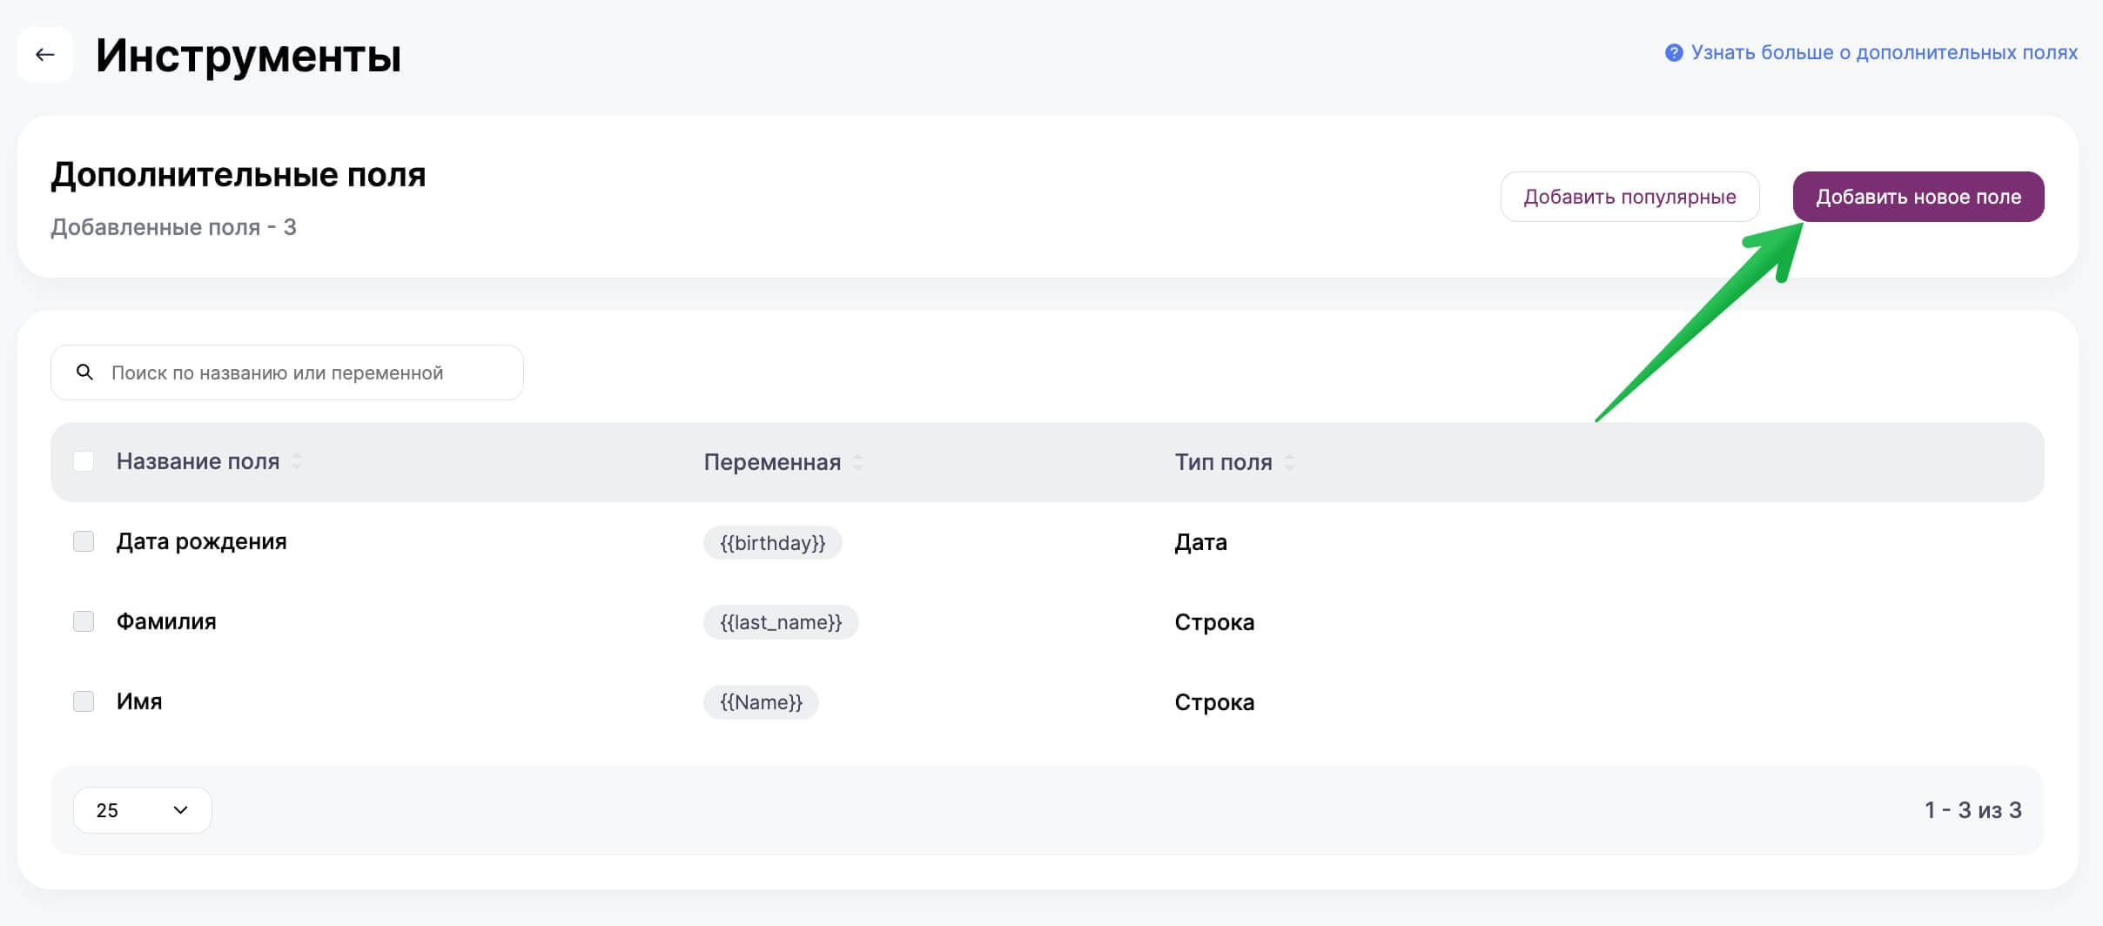Check the Имя row checkbox
The image size is (2103, 926).
coord(84,701)
